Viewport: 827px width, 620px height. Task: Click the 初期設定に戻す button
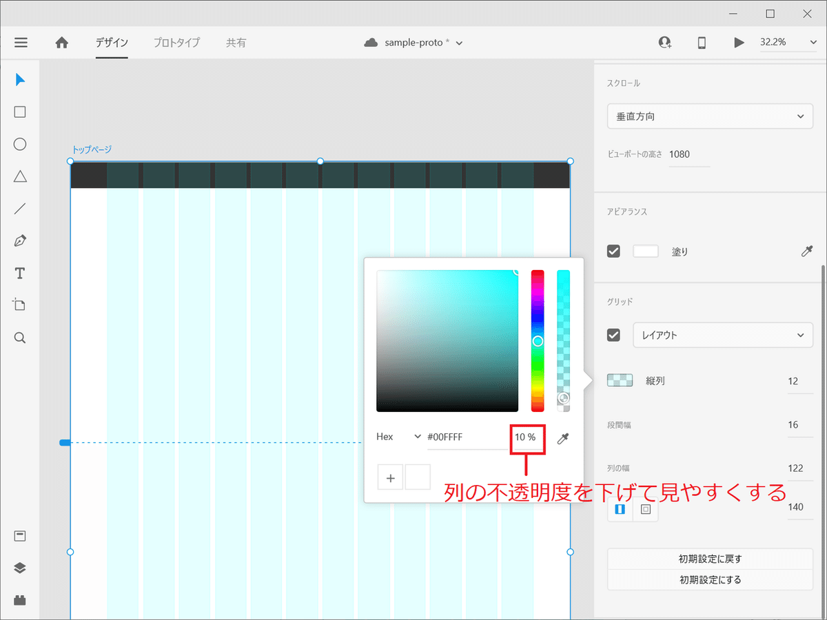pos(710,559)
